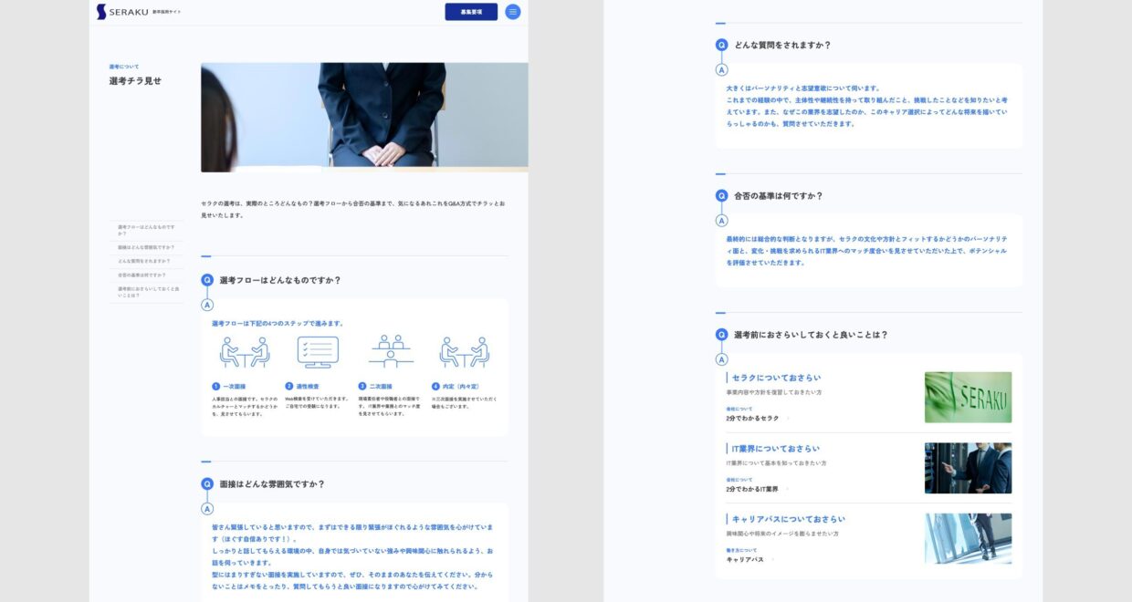Open the hamburger menu icon
The width and height of the screenshot is (1132, 602).
[512, 12]
